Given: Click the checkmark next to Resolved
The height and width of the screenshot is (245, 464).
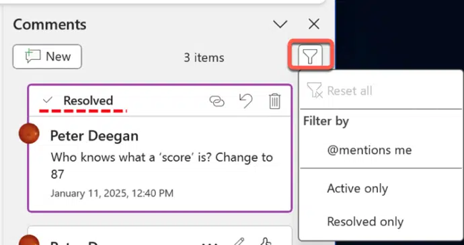Looking at the screenshot, I should (47, 100).
